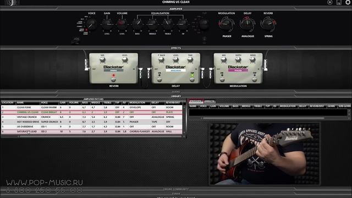Adjust the Gain level knob
Screen dimensions: 352x198
(107, 24)
